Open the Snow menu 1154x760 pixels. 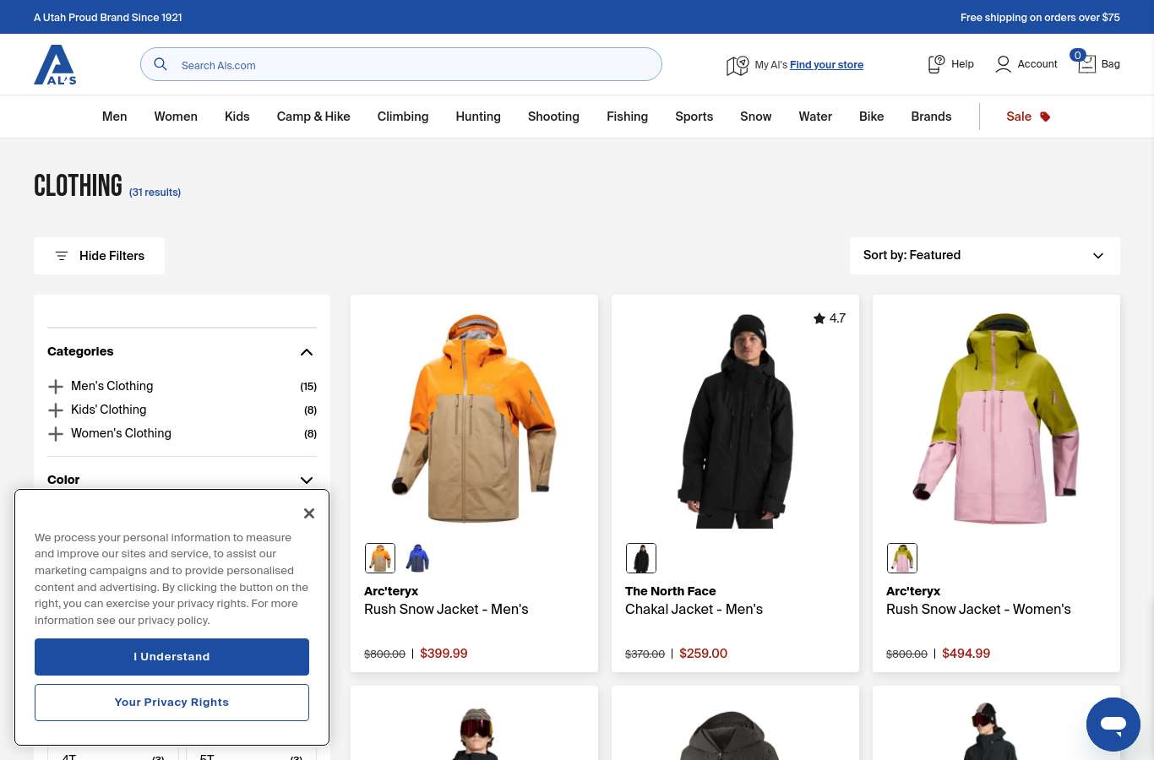point(756,117)
